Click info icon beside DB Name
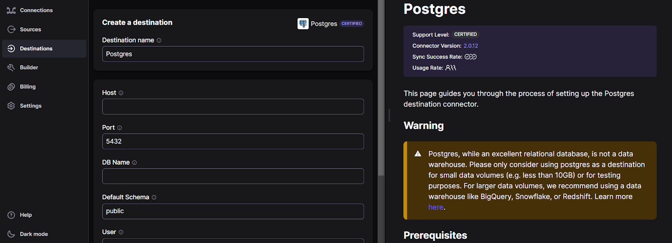Viewport: 672px width, 243px height. pyautogui.click(x=134, y=163)
